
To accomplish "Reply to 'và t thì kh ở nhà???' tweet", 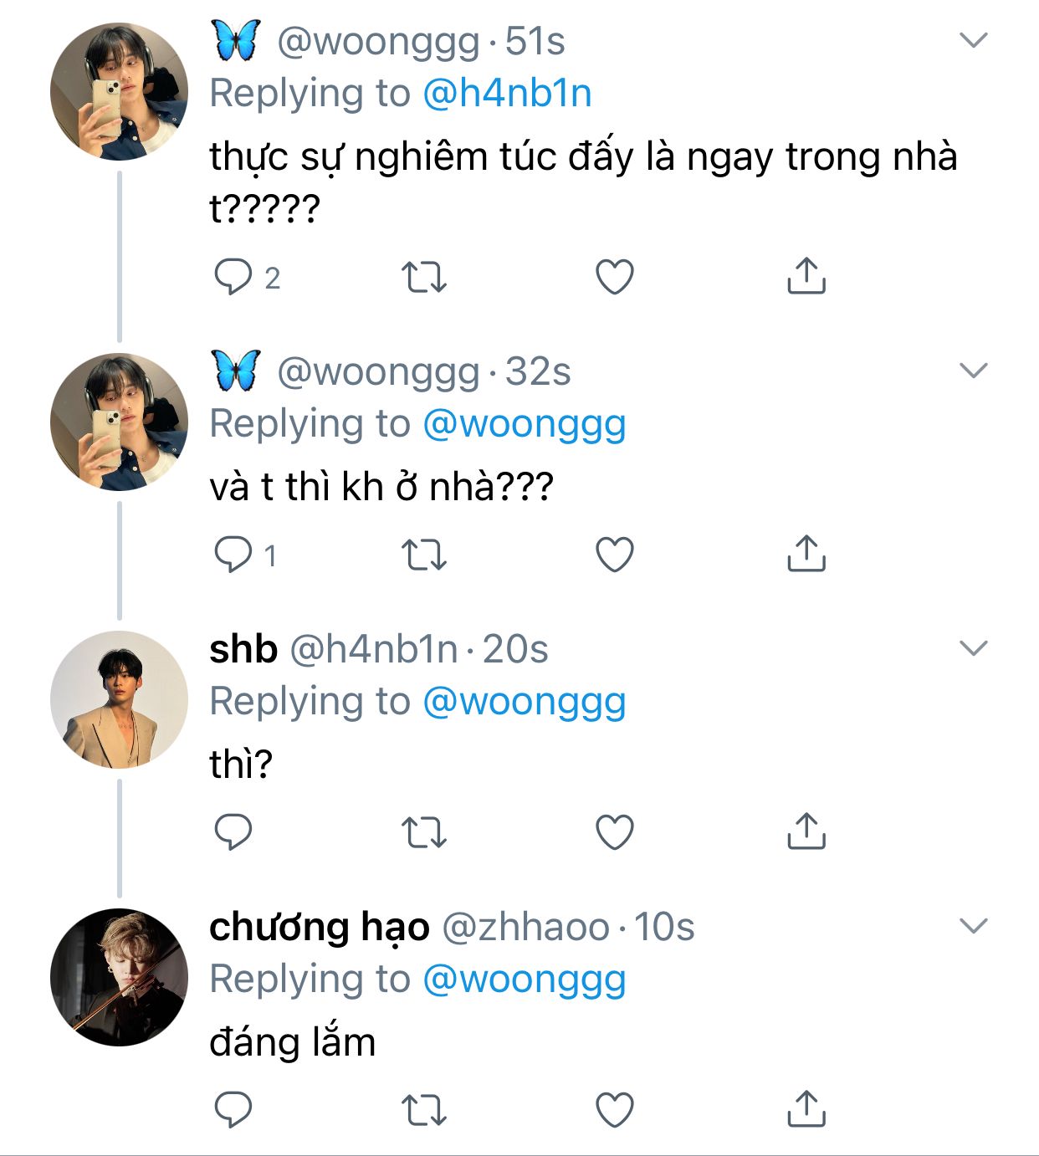I will (233, 555).
